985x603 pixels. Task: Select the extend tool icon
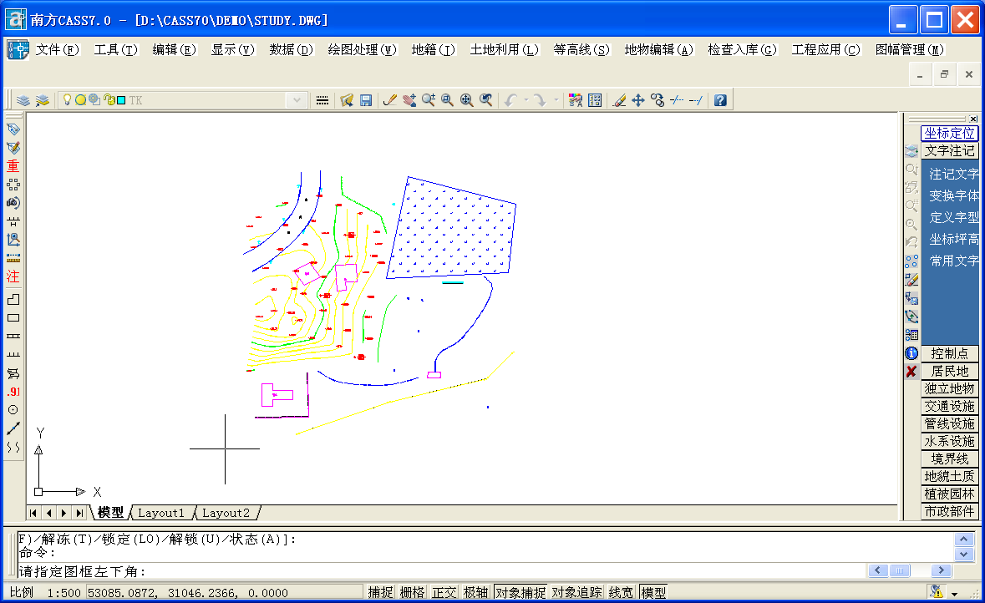pos(695,100)
